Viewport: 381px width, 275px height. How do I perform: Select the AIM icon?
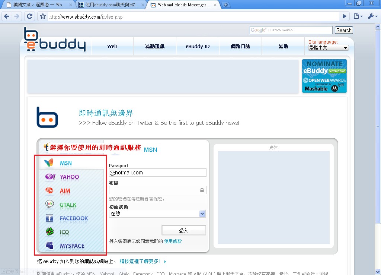point(49,190)
